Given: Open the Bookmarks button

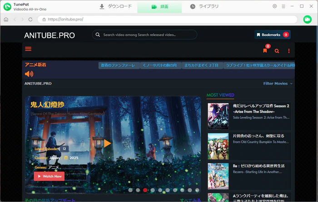Looking at the screenshot, I should (273, 35).
